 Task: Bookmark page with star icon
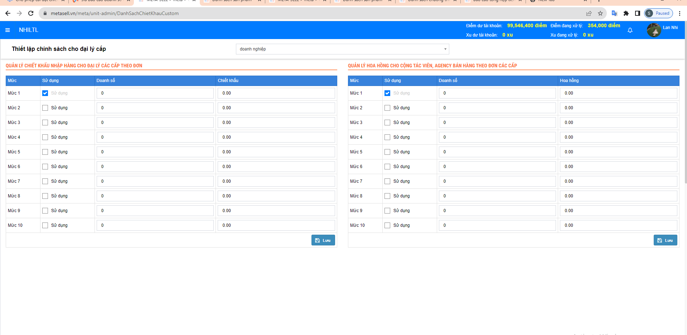coord(600,13)
